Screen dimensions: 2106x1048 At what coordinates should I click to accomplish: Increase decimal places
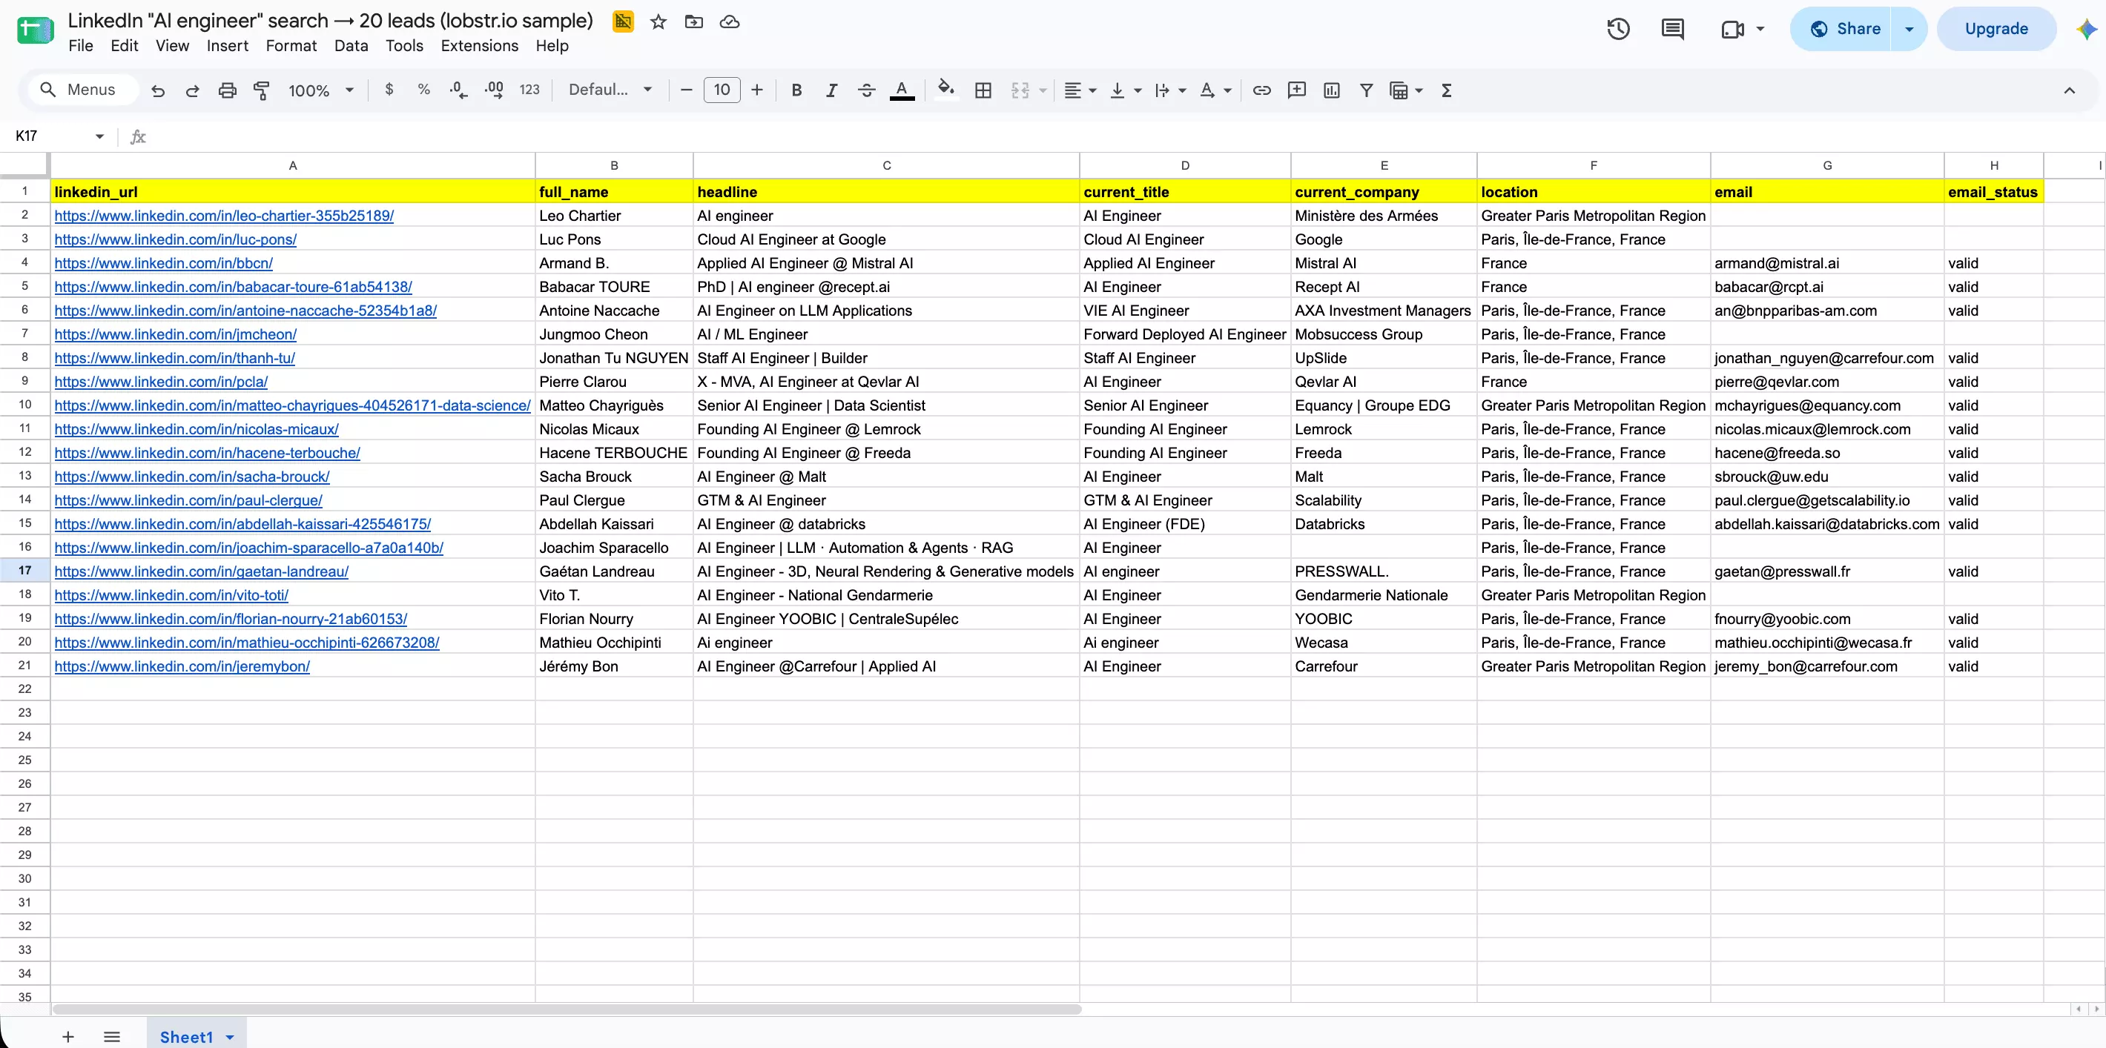(494, 90)
